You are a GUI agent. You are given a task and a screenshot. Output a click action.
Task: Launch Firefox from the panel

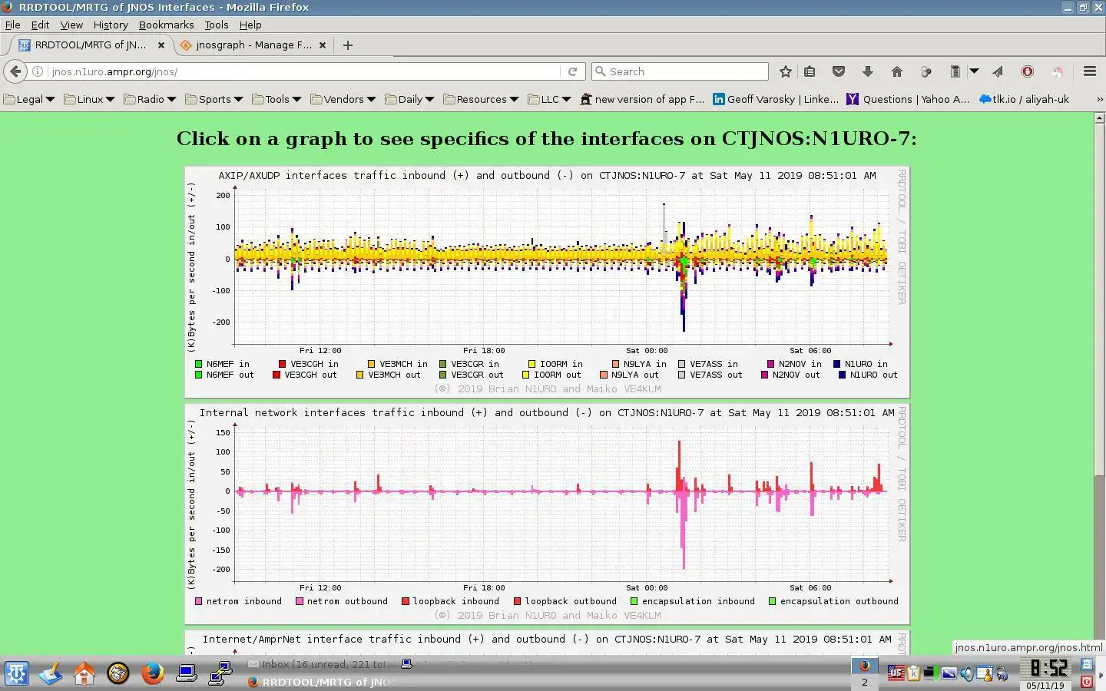click(x=152, y=673)
